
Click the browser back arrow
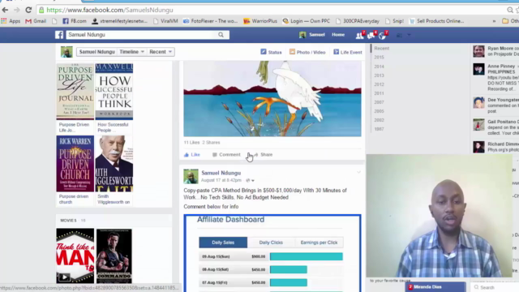6,10
